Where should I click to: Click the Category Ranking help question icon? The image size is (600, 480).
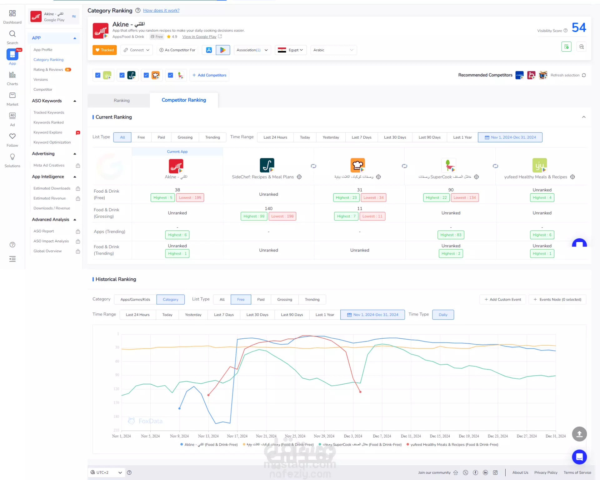coord(137,10)
